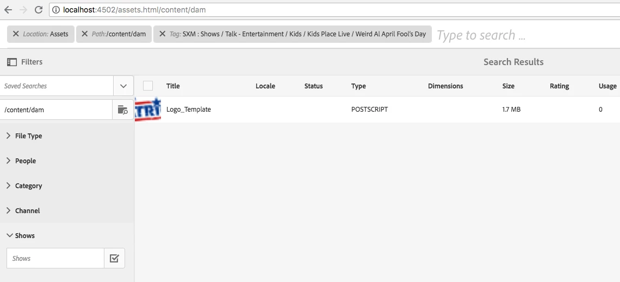Sort by the Status column header
This screenshot has width=620, height=282.
tap(314, 86)
